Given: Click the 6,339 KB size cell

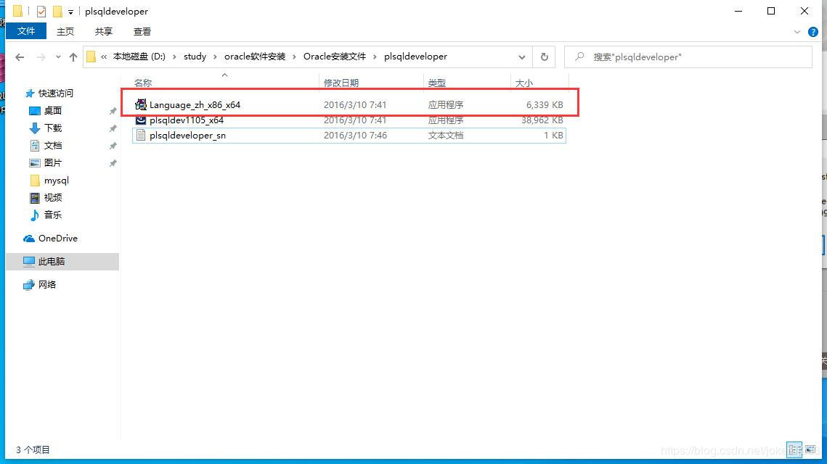Looking at the screenshot, I should (x=545, y=105).
